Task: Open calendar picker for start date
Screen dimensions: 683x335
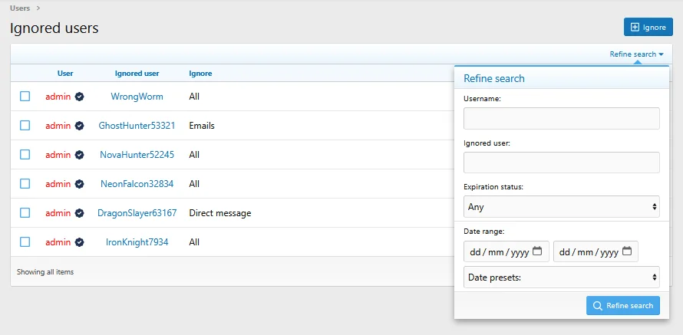Action: [x=537, y=251]
